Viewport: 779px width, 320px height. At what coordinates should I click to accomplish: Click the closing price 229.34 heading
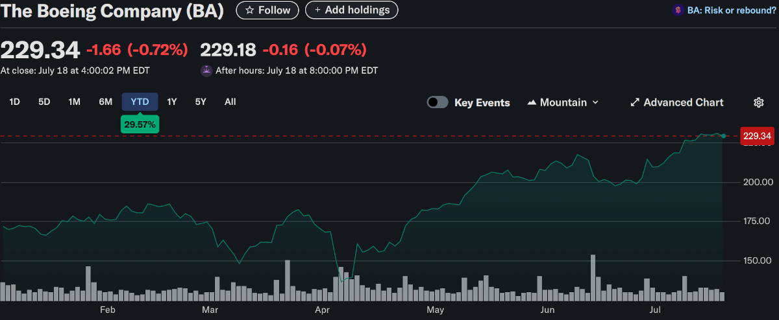(40, 49)
